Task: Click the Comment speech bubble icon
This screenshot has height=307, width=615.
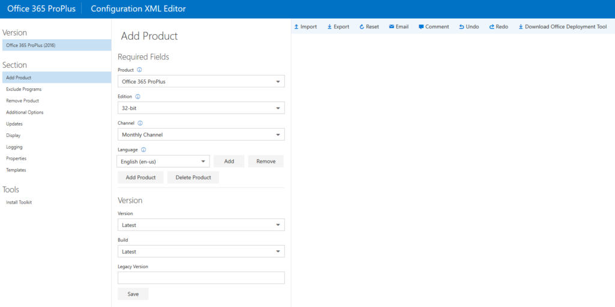Action: (421, 26)
